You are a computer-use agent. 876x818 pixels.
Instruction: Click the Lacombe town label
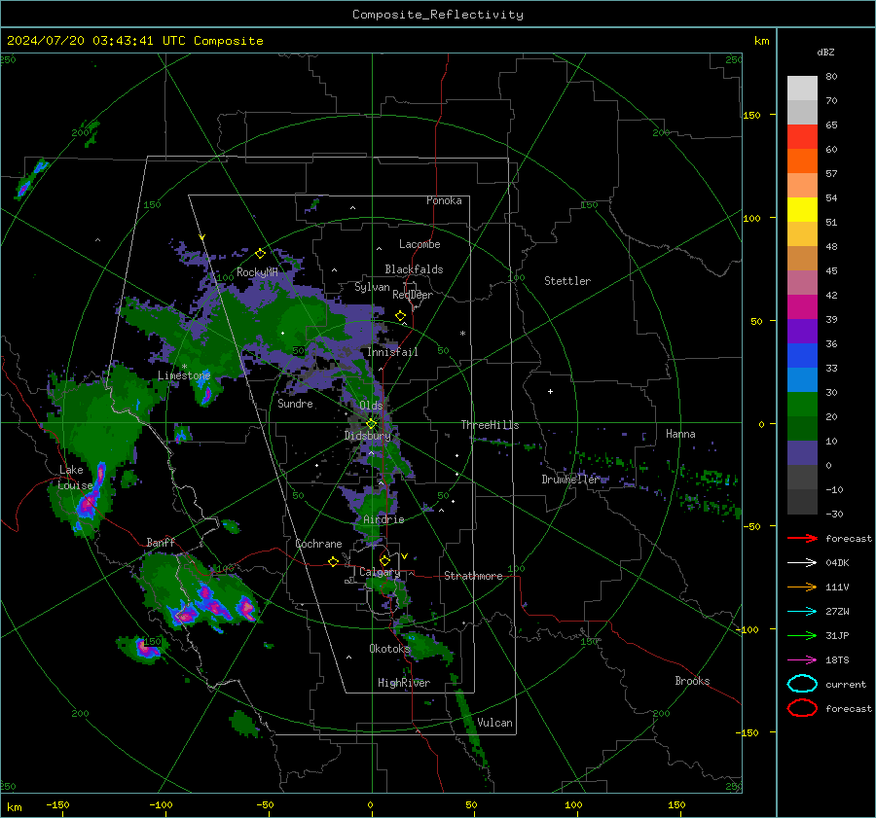420,244
